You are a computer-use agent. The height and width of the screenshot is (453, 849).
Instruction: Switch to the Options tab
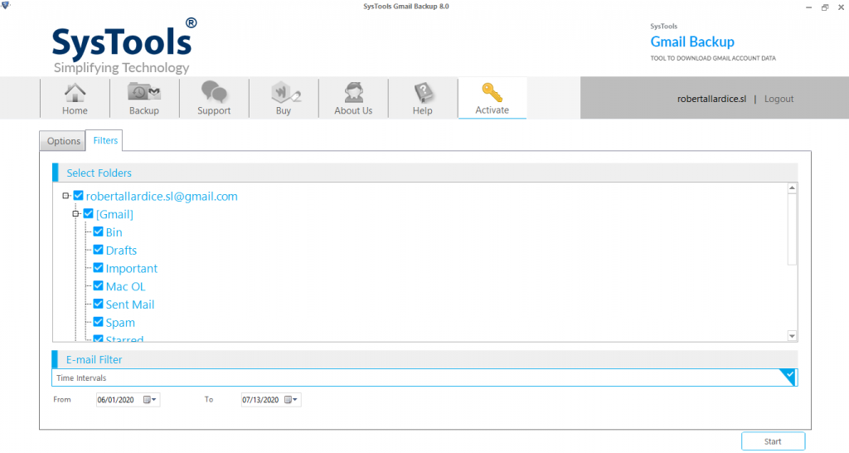pyautogui.click(x=63, y=141)
